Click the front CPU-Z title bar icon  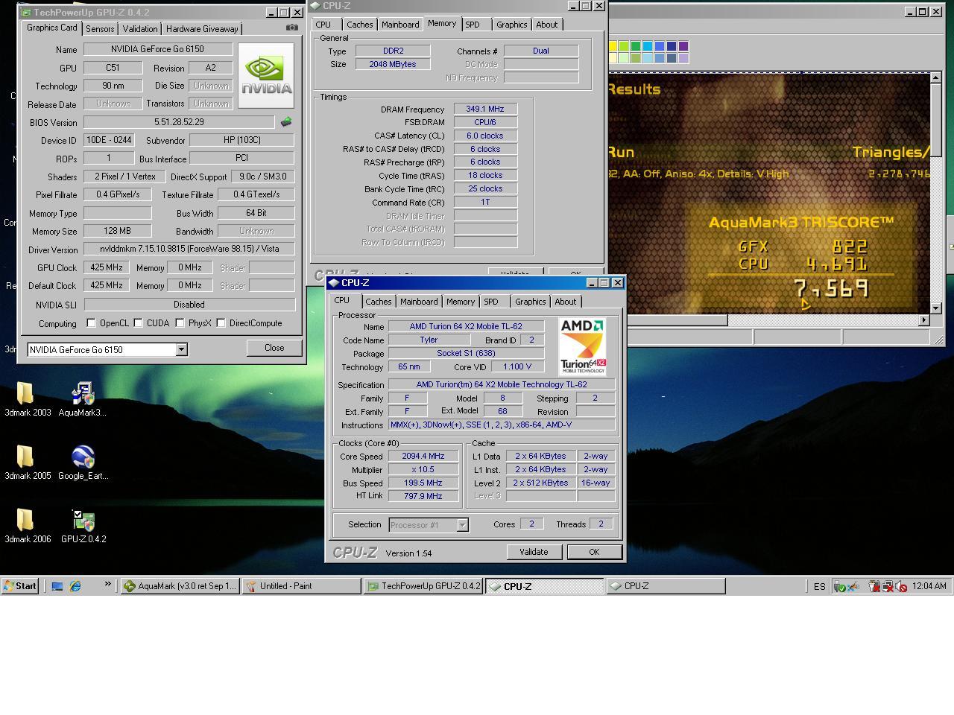coord(334,283)
